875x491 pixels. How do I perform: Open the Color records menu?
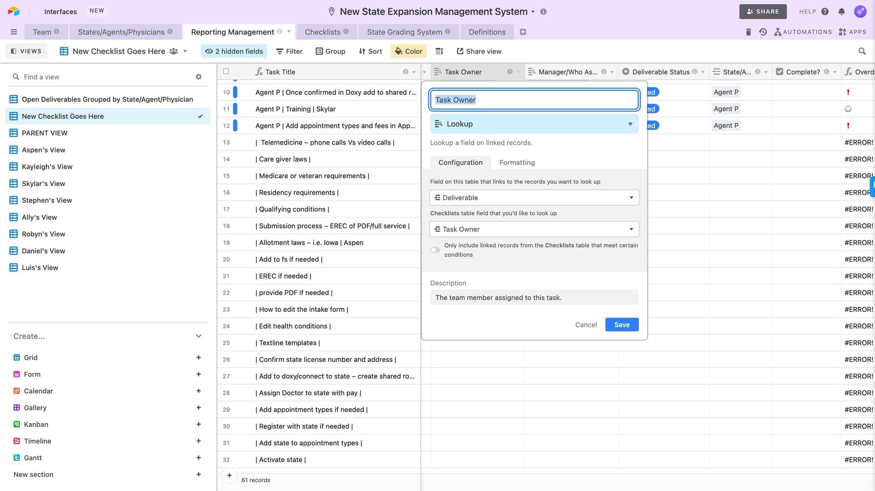408,52
